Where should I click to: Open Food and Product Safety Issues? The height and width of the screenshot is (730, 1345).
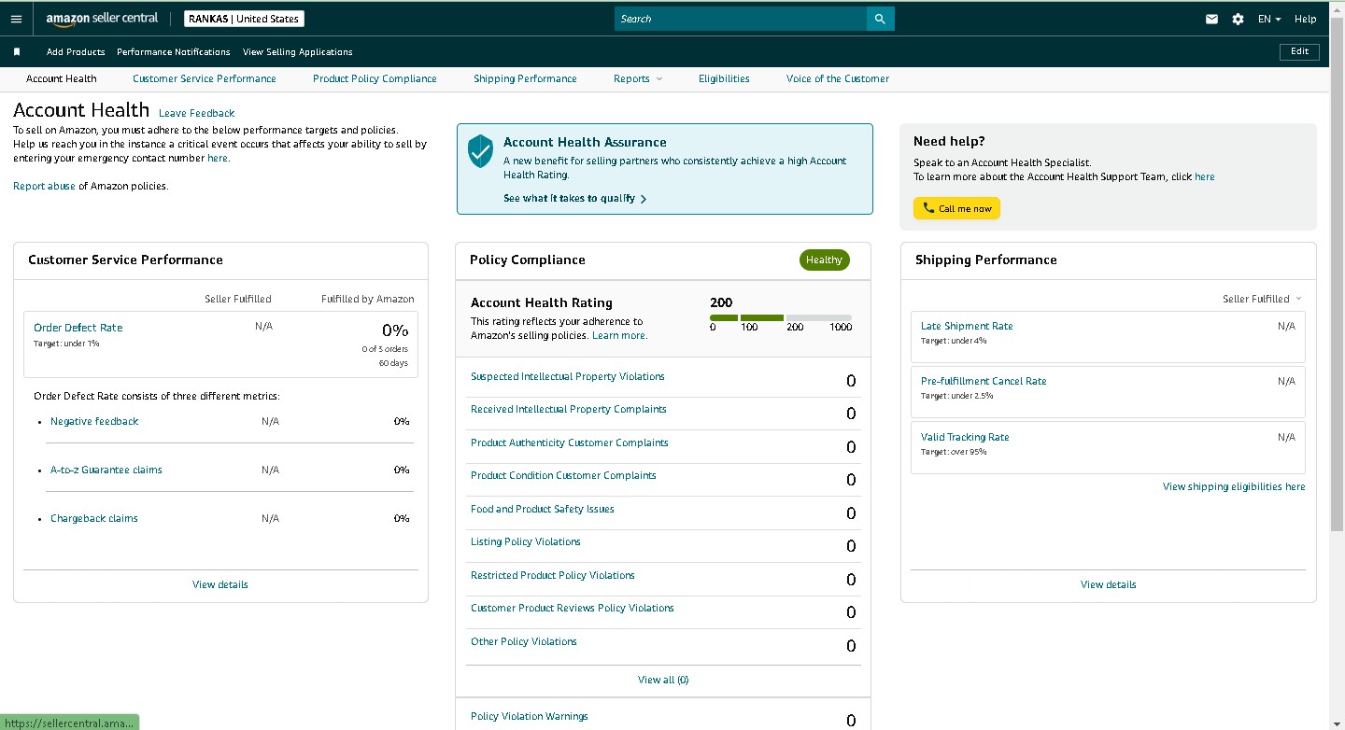point(543,510)
